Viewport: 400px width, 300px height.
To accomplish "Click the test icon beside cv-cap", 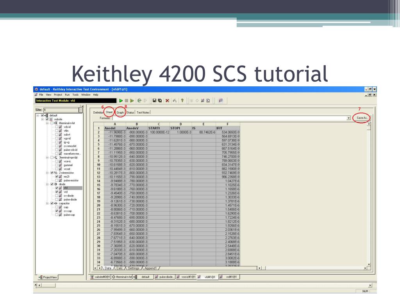I will (x=61, y=211).
